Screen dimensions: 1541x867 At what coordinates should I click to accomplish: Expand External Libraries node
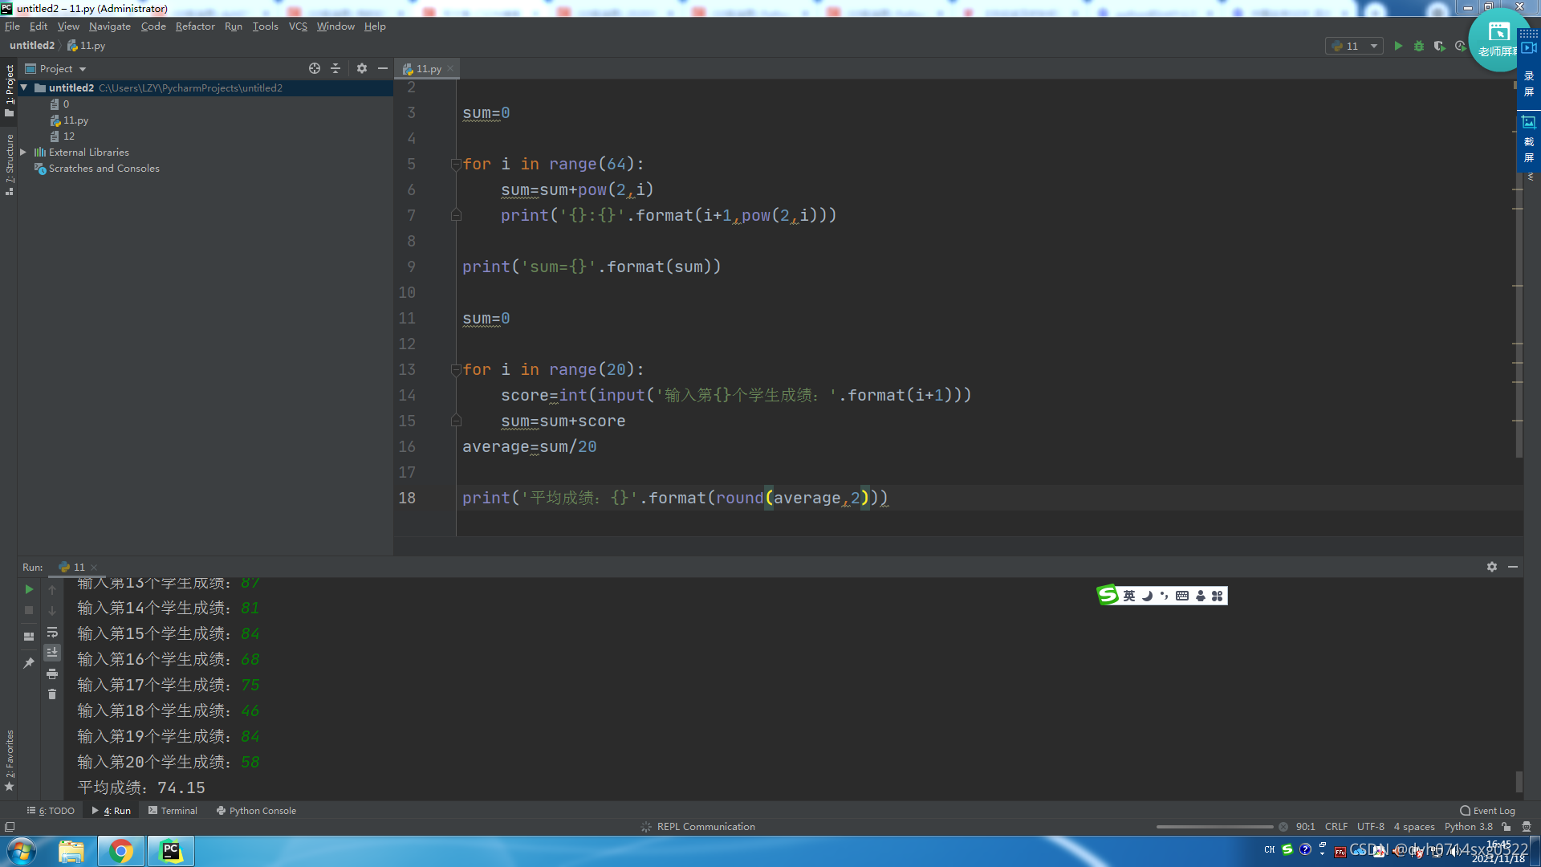coord(23,152)
